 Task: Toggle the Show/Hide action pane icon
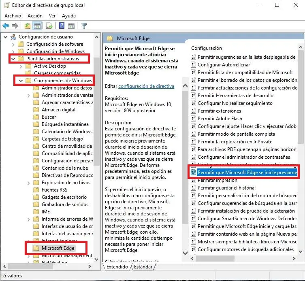tap(71, 26)
